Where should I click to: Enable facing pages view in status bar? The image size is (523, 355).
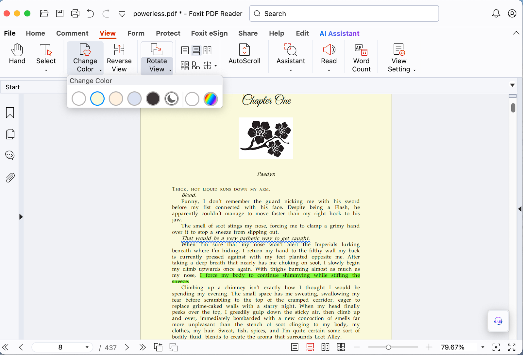[325, 347]
